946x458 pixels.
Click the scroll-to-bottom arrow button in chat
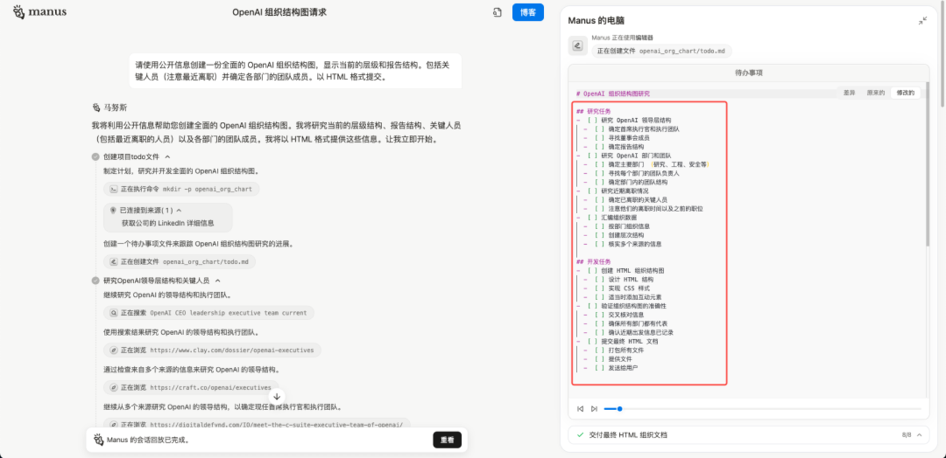277,396
